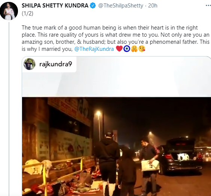
Task: Click the car with open trunk in video
Action: click(x=181, y=156)
